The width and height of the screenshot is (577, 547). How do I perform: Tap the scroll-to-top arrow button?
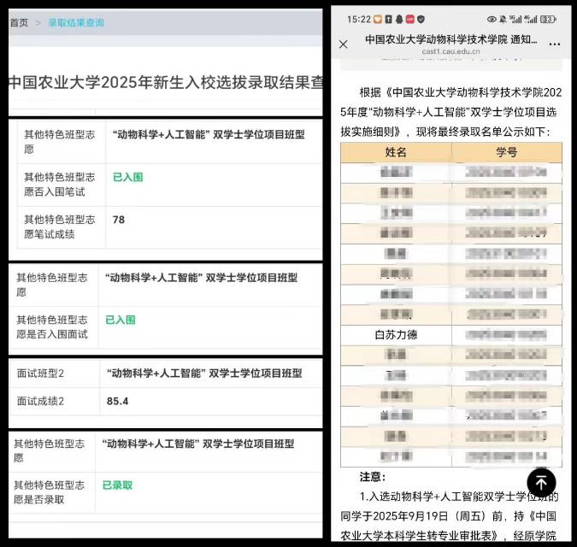541,483
